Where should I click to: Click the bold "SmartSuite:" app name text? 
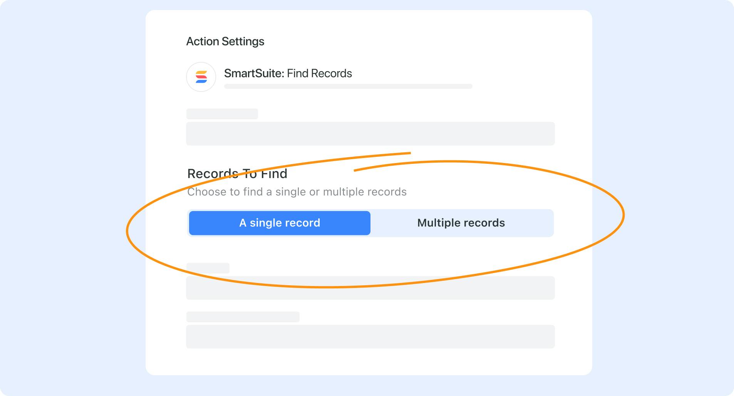pos(254,73)
